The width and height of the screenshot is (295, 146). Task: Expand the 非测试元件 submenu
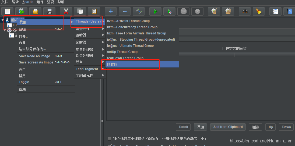coord(90,75)
